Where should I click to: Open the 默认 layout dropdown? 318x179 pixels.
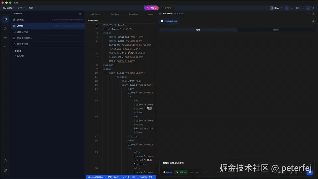(276, 8)
